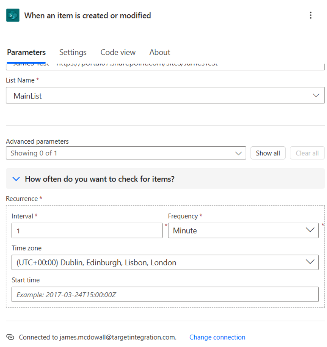Click the Clear all button

click(x=307, y=153)
